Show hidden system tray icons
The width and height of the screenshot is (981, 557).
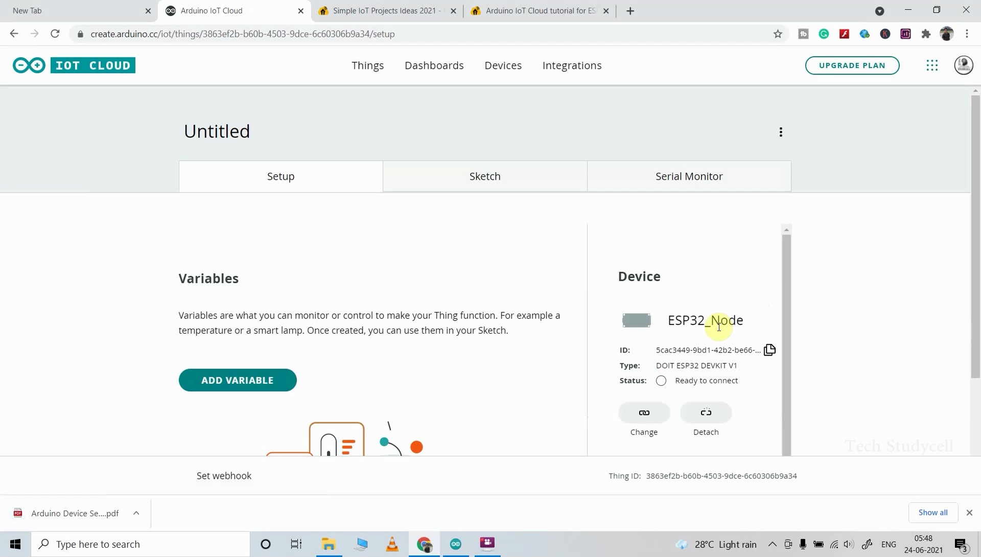tap(773, 544)
